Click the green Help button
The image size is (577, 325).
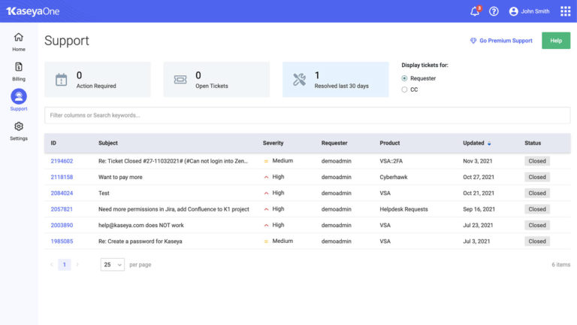pyautogui.click(x=556, y=41)
